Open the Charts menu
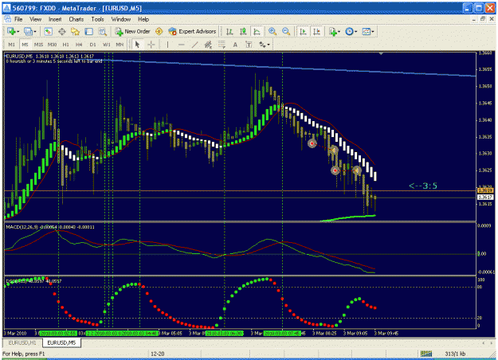The height and width of the screenshot is (360, 498). coord(76,19)
